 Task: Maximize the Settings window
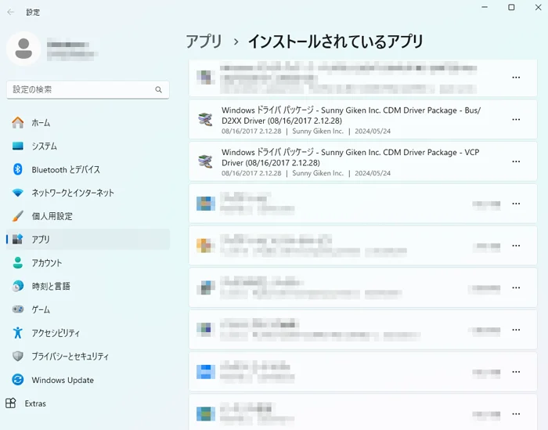point(511,7)
